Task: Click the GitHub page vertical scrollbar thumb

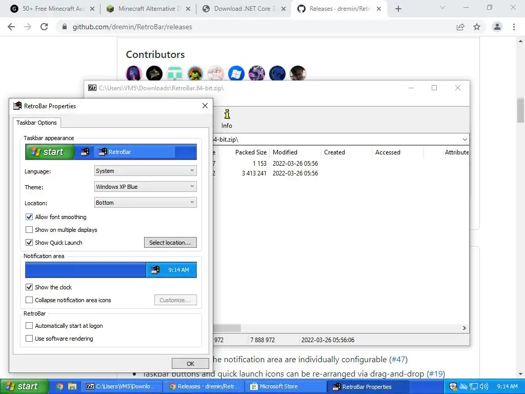Action: 521,110
